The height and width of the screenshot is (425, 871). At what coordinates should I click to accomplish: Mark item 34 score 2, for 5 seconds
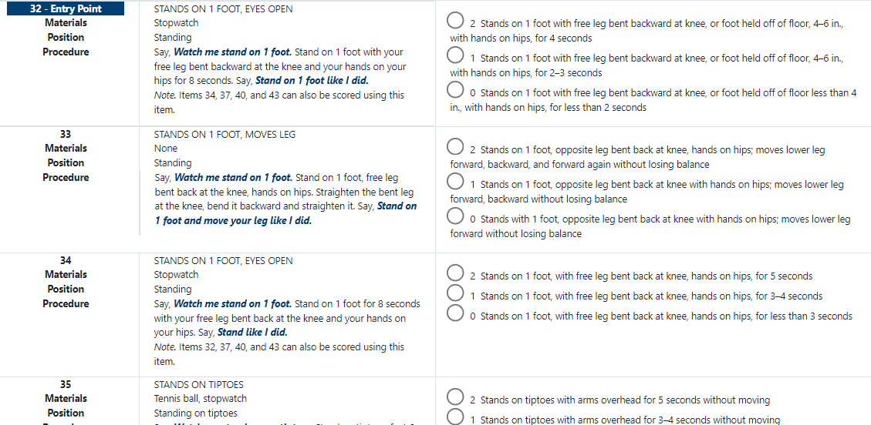point(456,274)
